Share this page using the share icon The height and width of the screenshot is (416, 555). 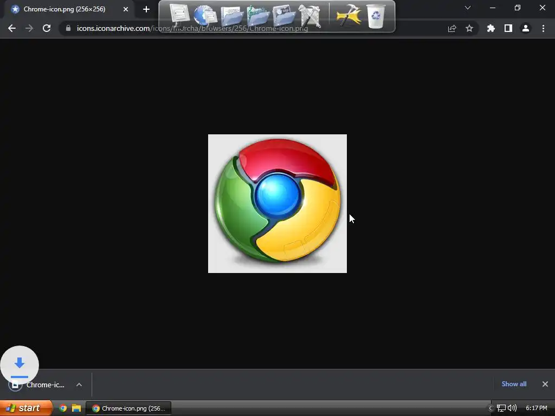[452, 28]
